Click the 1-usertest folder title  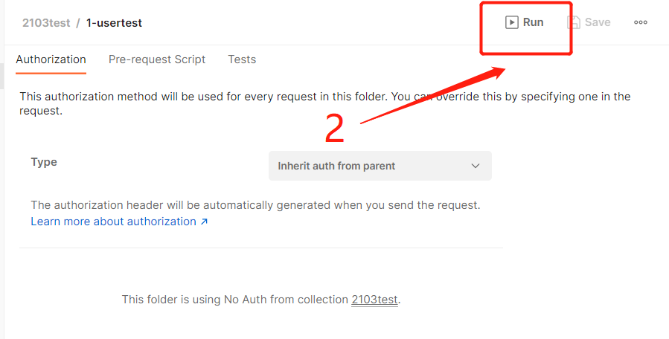(x=114, y=22)
